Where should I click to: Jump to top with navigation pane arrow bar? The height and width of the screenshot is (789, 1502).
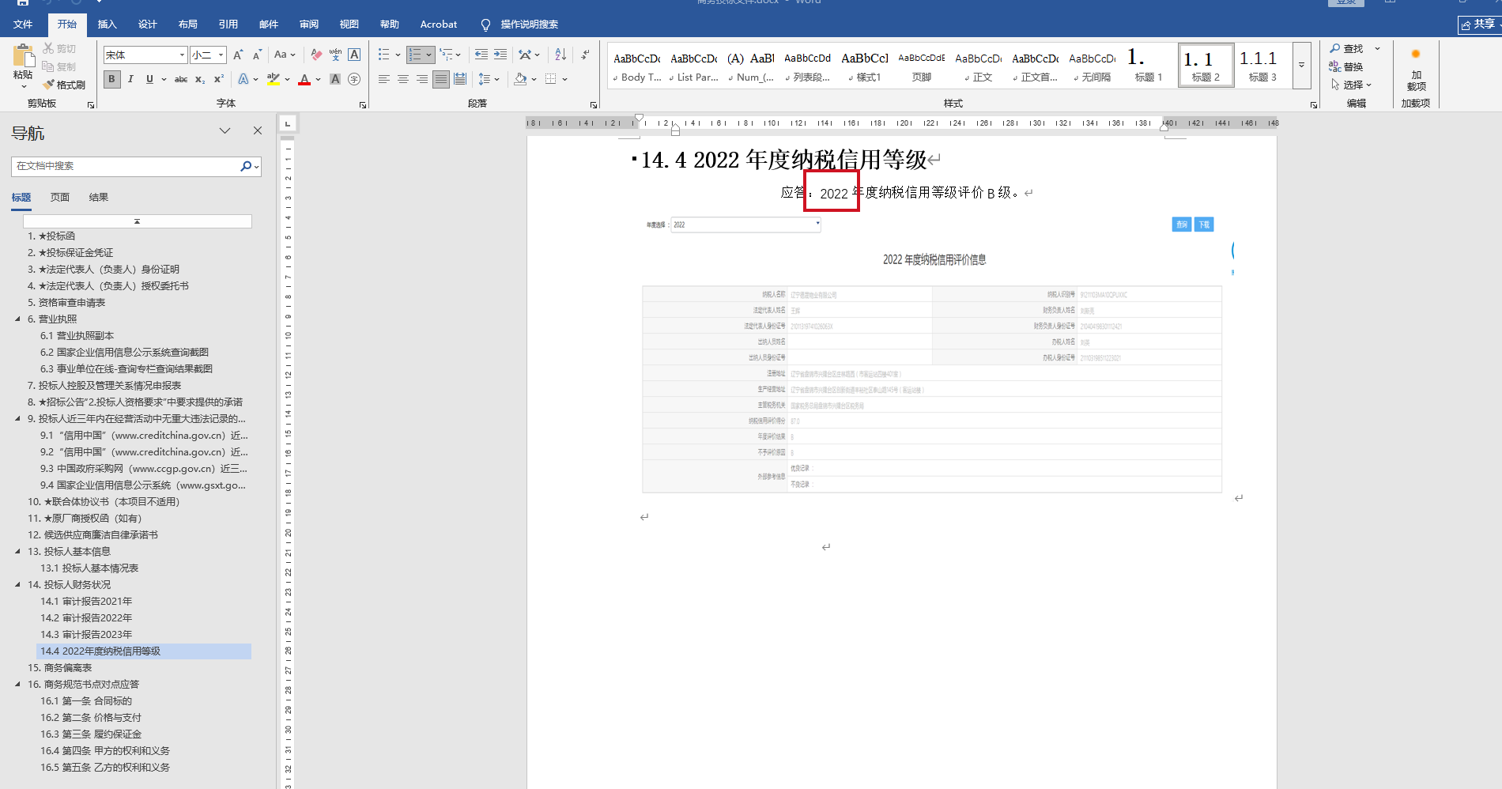point(138,221)
